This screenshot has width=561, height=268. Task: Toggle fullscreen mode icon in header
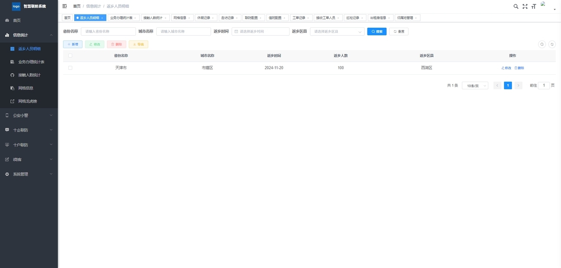coord(525,6)
